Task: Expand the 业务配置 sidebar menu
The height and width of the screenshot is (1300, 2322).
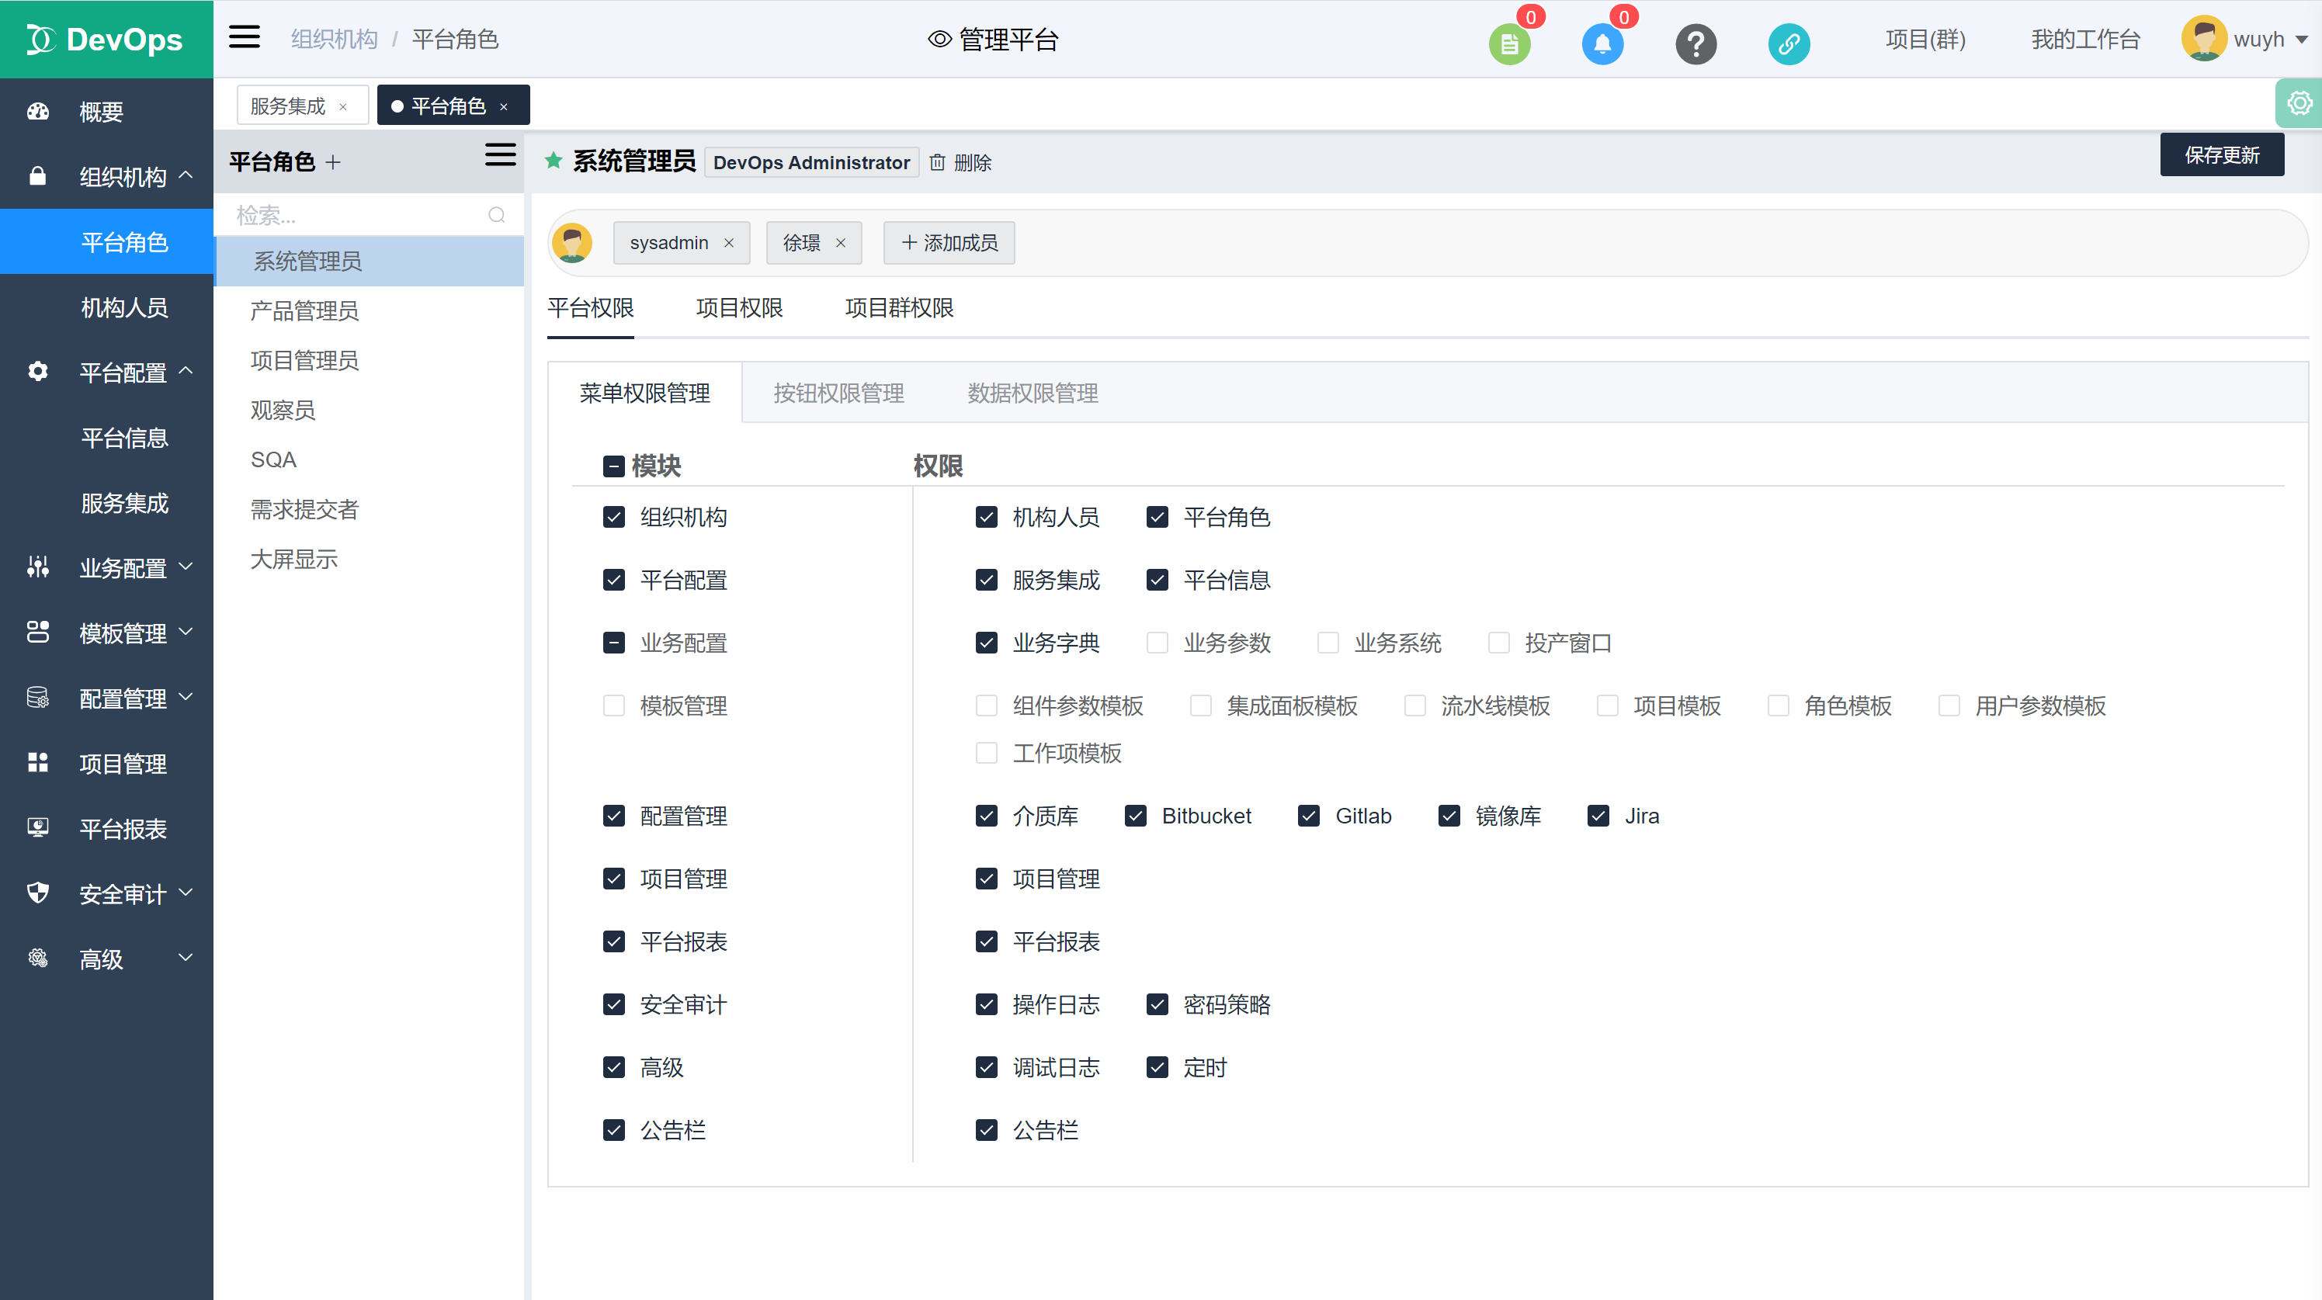Action: 186,566
